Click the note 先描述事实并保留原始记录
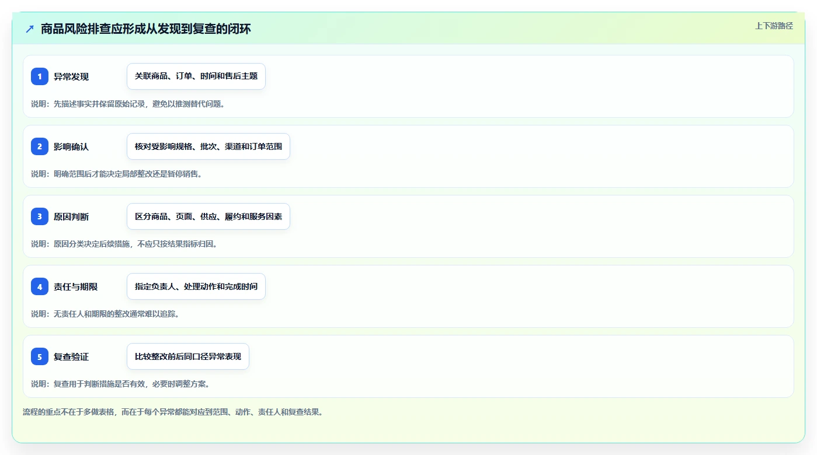Screen dimensions: 817x455 click(100, 104)
